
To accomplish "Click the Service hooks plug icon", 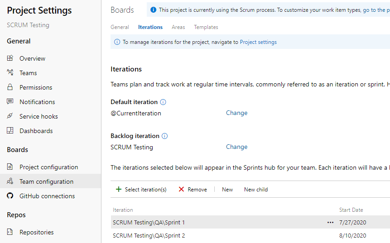I will 10,116.
